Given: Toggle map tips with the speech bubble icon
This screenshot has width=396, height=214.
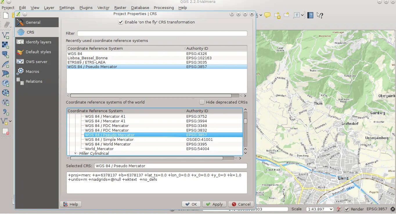Looking at the screenshot, I should click(x=267, y=15).
